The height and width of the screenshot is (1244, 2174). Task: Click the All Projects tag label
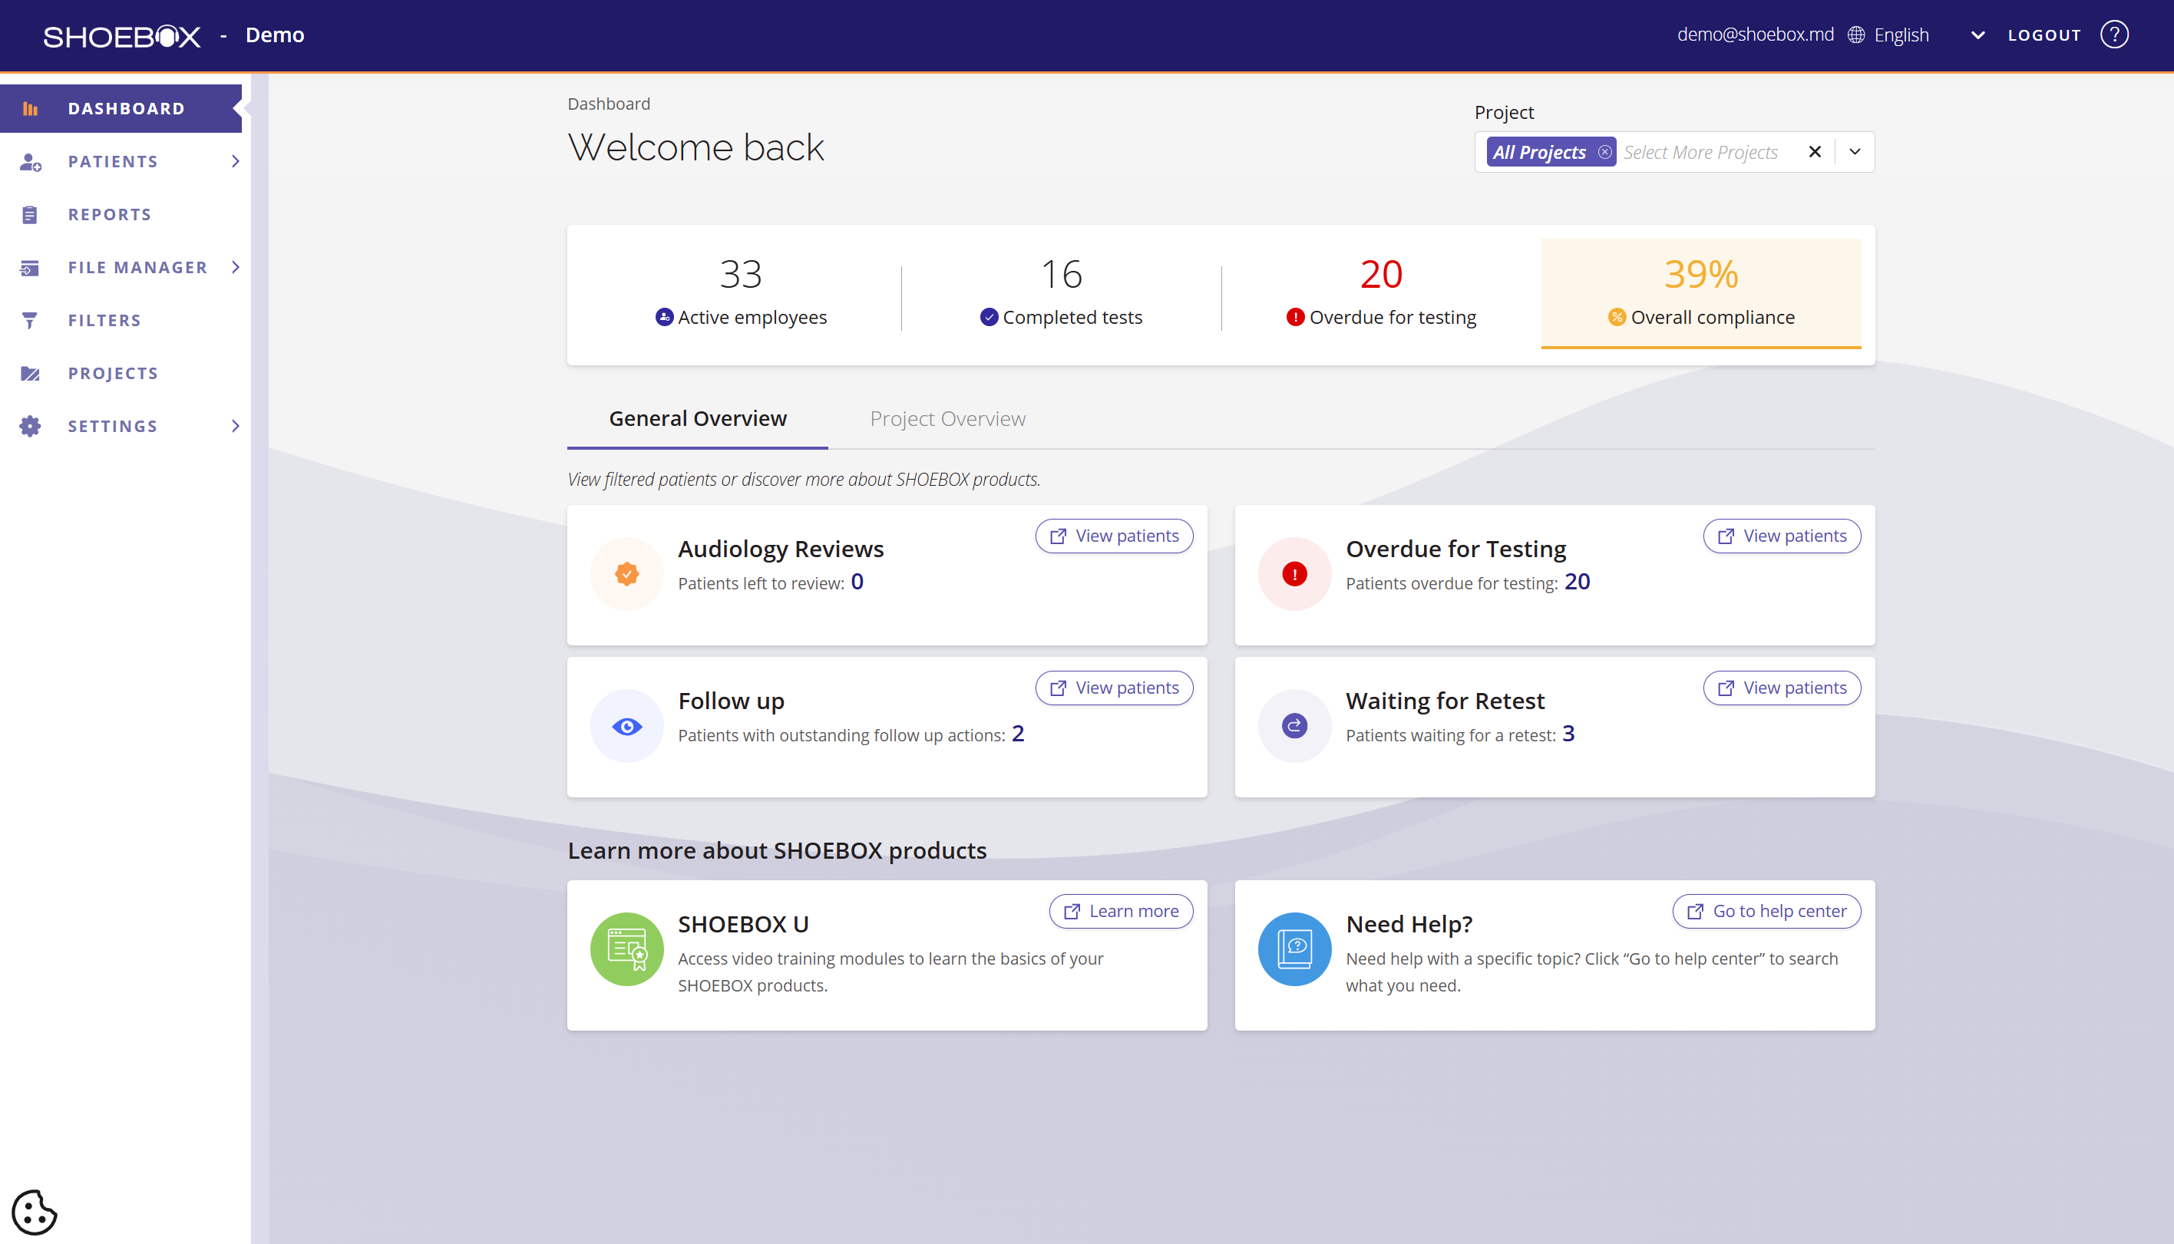(1538, 152)
